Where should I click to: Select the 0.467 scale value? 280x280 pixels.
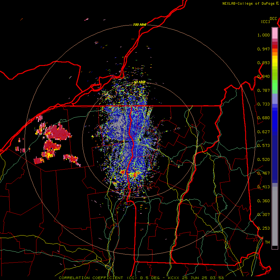click(264, 173)
